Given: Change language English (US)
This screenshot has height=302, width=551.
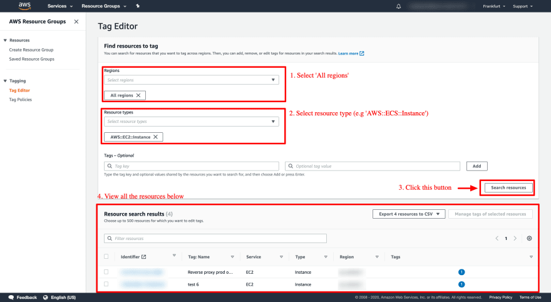Looking at the screenshot, I should [x=63, y=298].
